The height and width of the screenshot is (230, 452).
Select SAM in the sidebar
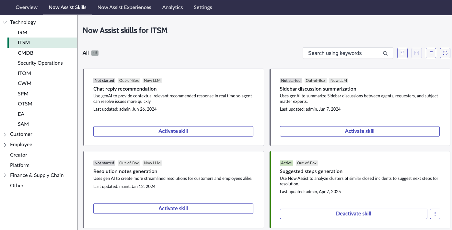tap(23, 124)
